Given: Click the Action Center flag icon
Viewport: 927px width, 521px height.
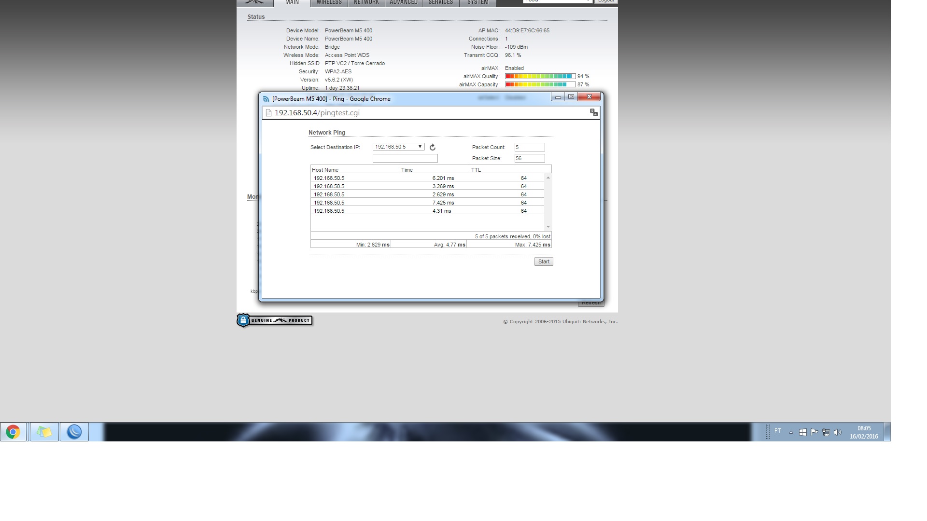Looking at the screenshot, I should point(815,432).
